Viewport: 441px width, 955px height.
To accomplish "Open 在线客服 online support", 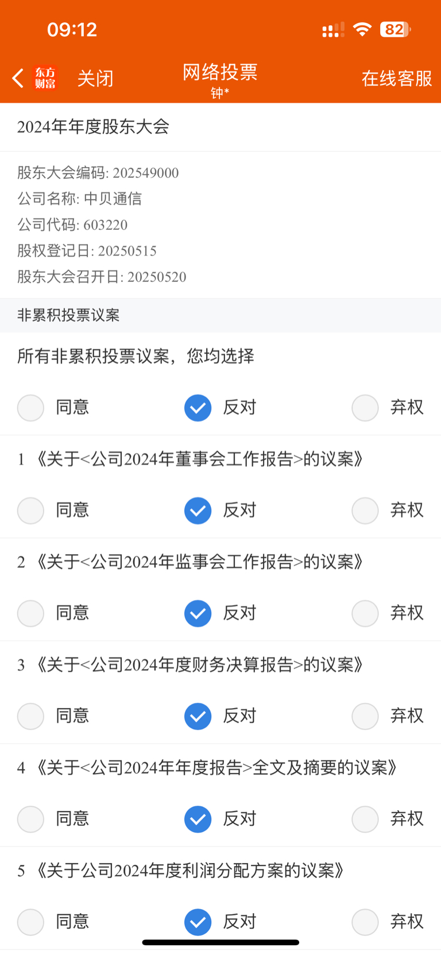I will [x=396, y=79].
